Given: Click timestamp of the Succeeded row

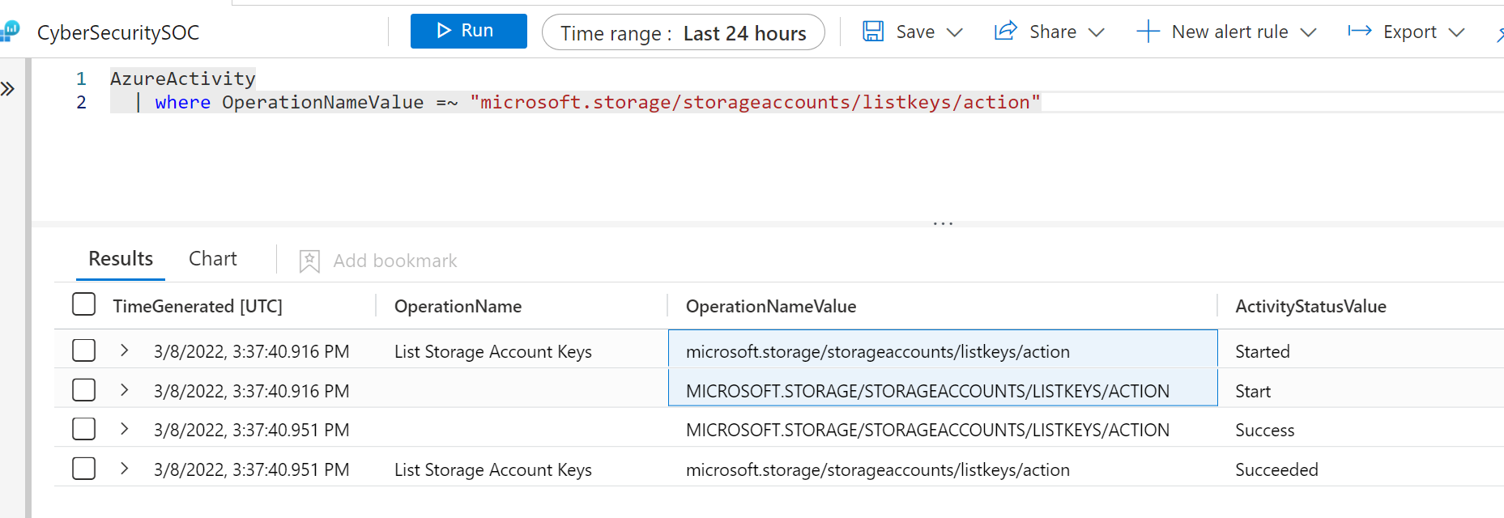Looking at the screenshot, I should [x=251, y=469].
